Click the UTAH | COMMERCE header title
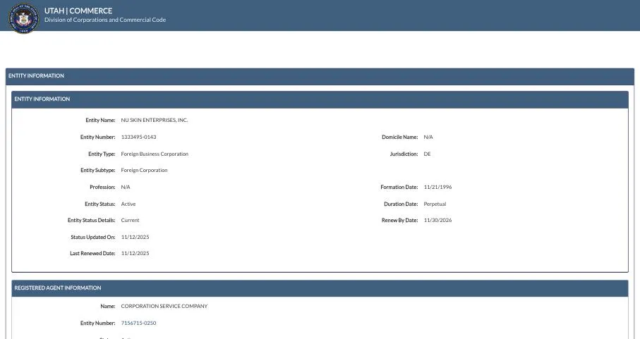The image size is (640, 339). click(78, 11)
